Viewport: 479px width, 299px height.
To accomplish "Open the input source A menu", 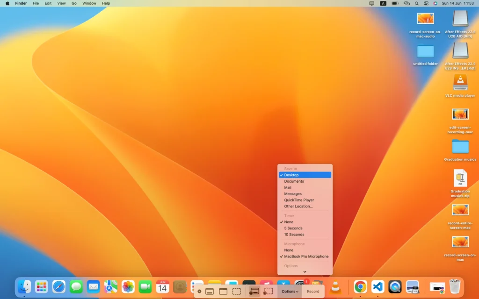I will click(383, 3).
